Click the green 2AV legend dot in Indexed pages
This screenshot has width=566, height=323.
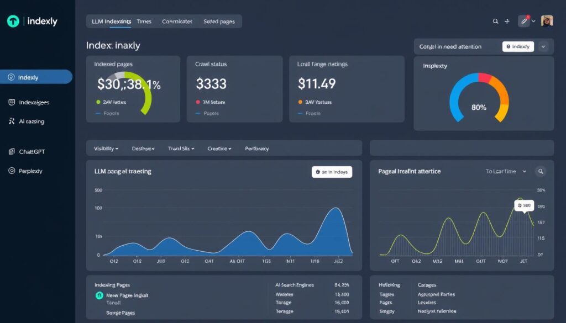point(98,102)
